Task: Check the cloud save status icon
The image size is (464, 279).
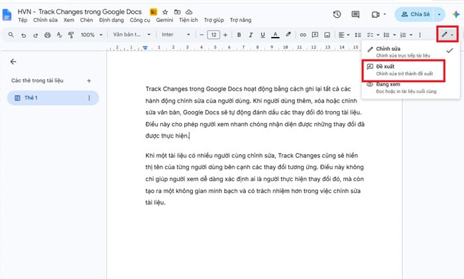Action: click(x=189, y=12)
